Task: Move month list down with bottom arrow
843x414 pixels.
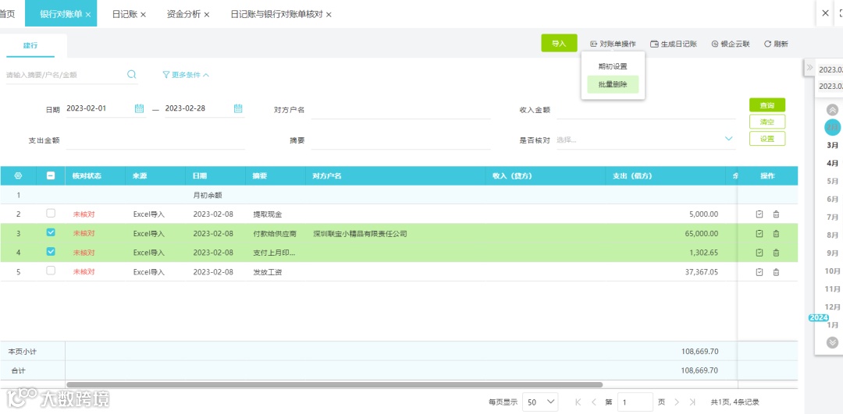Action: pyautogui.click(x=832, y=342)
